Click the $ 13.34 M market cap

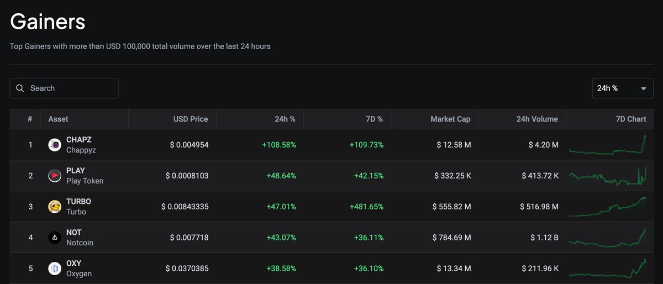pos(453,269)
